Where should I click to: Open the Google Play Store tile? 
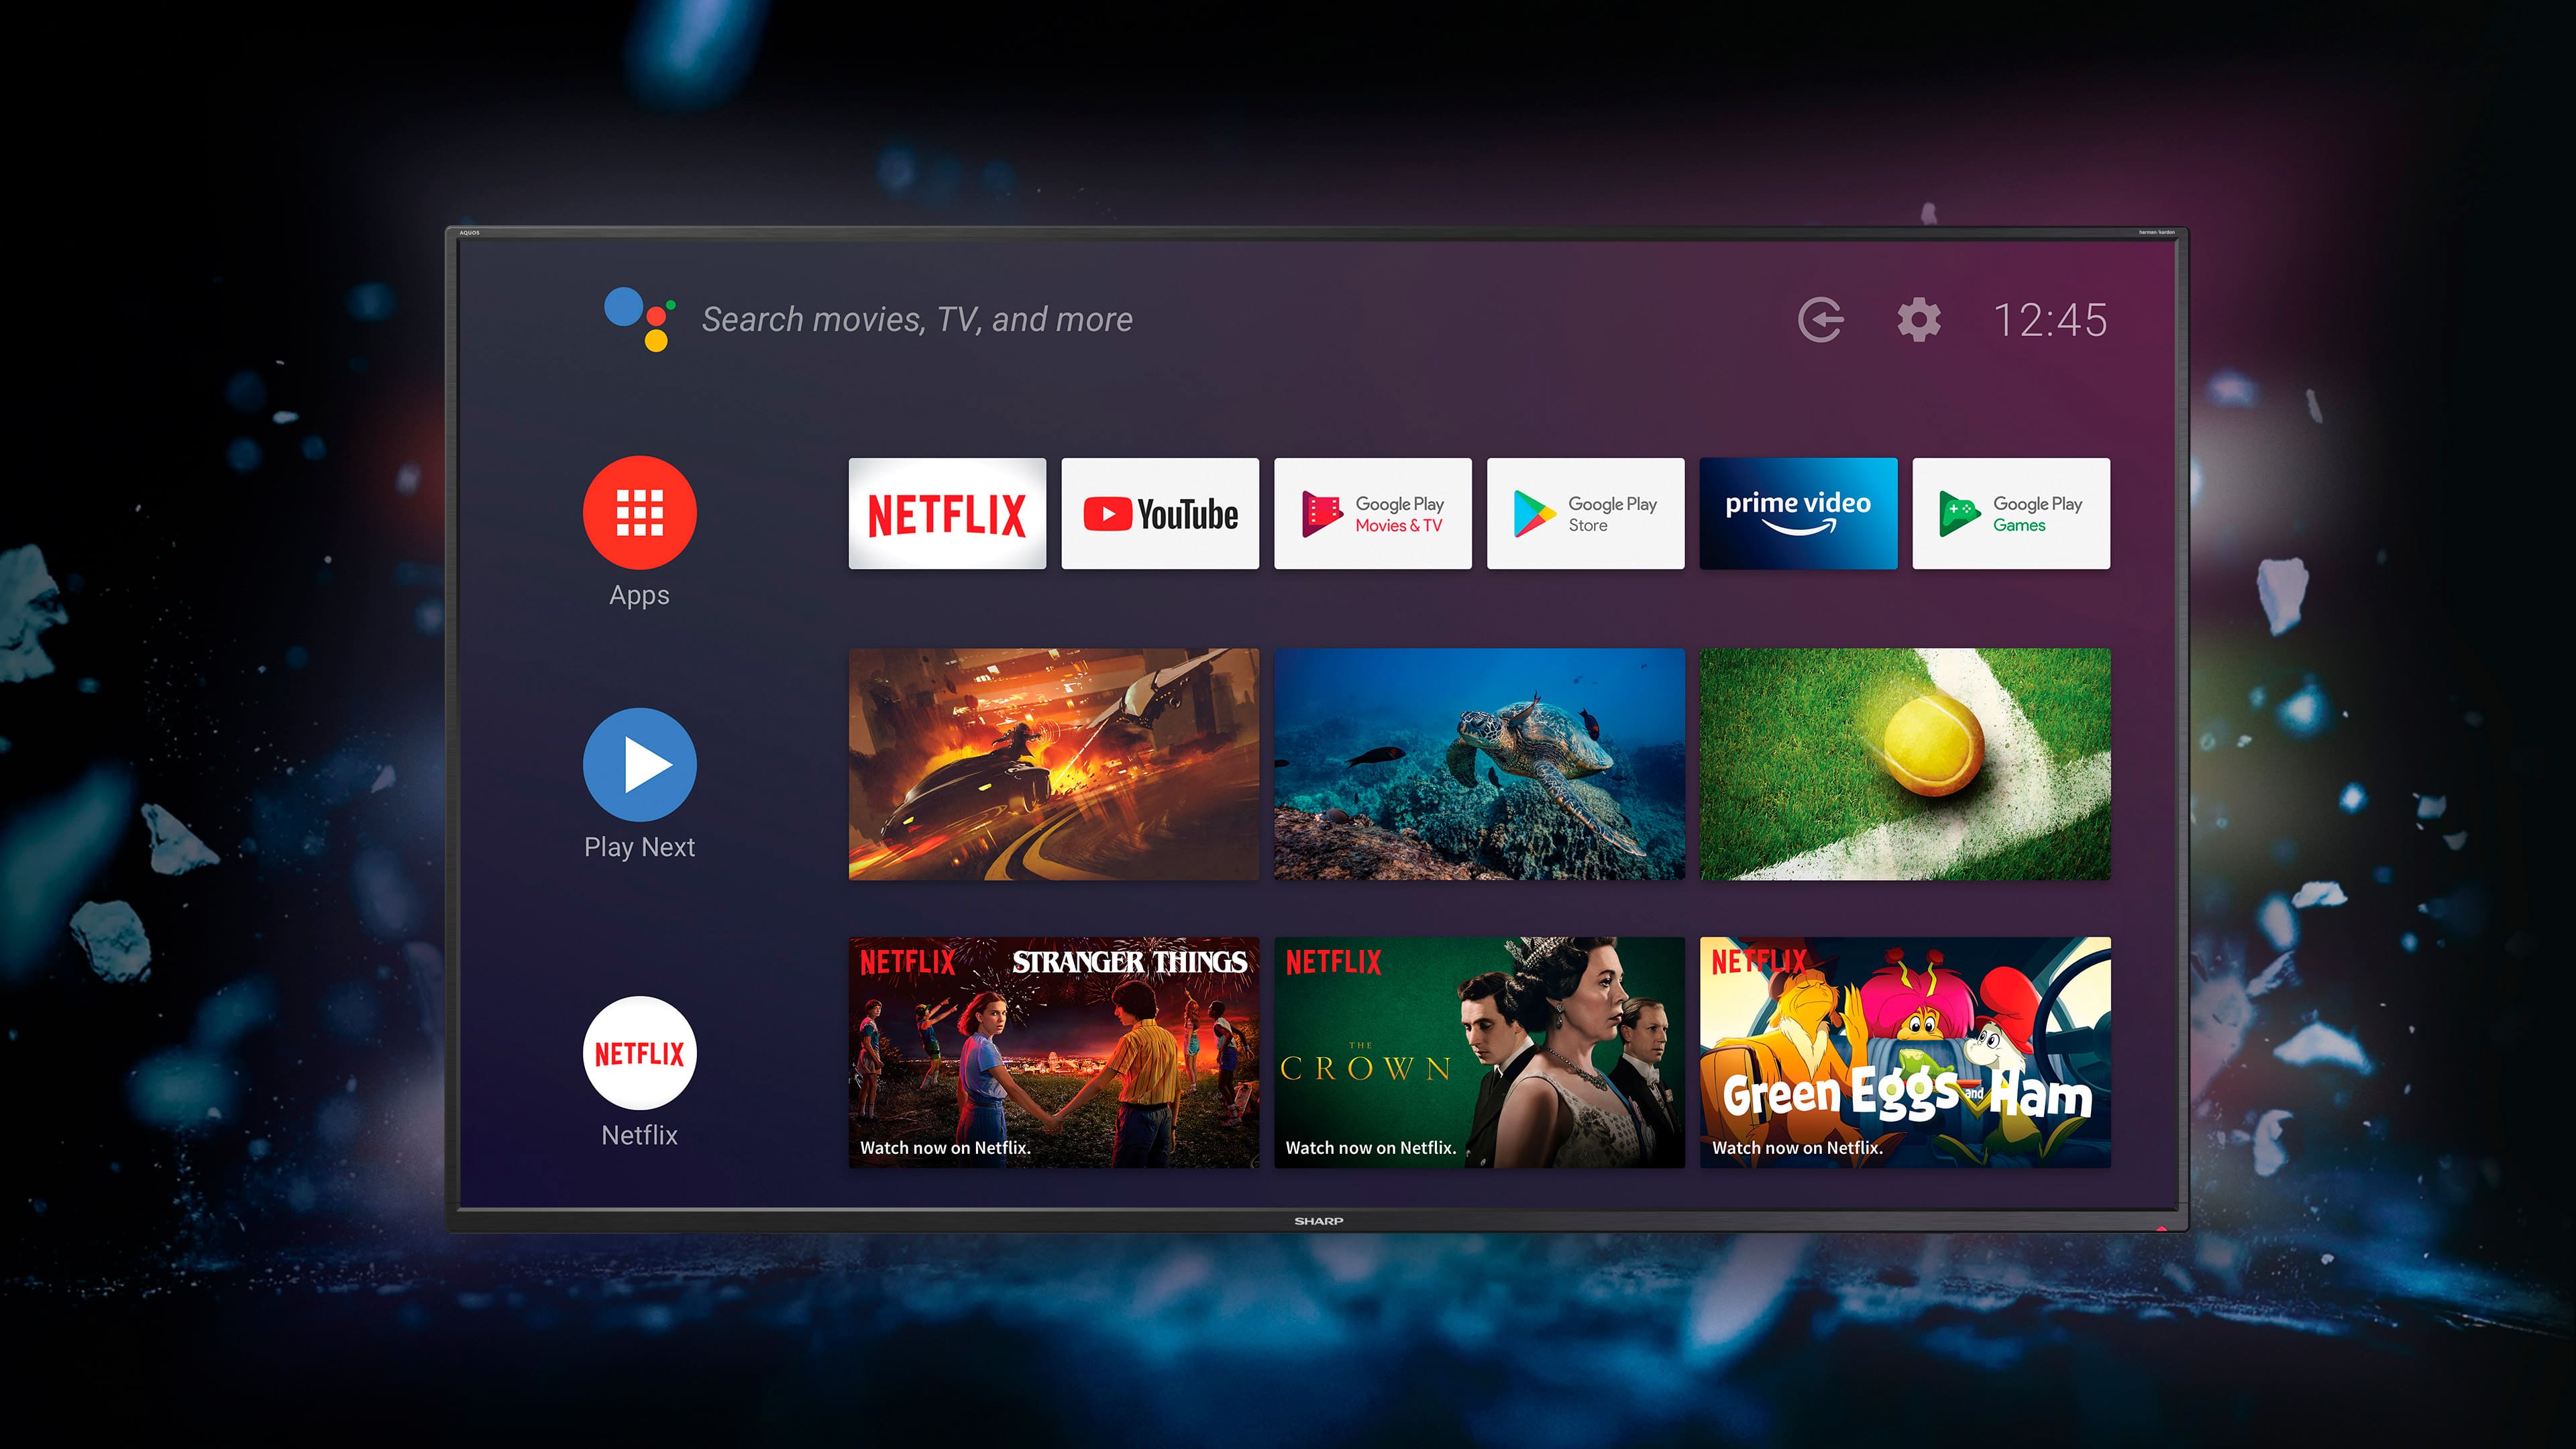(1585, 514)
